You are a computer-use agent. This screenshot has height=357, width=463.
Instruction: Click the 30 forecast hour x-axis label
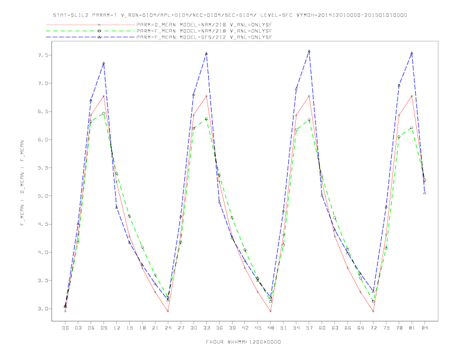click(x=194, y=328)
